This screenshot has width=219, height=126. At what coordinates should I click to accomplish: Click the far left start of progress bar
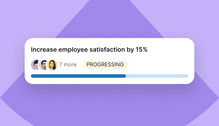coord(32,76)
